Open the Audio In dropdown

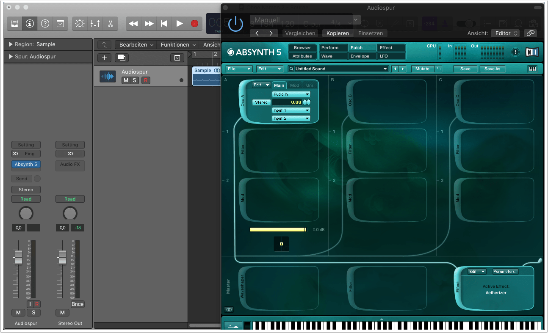pyautogui.click(x=291, y=94)
